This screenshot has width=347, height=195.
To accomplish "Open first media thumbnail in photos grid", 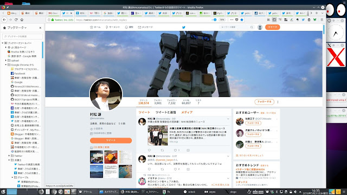I will [97, 157].
